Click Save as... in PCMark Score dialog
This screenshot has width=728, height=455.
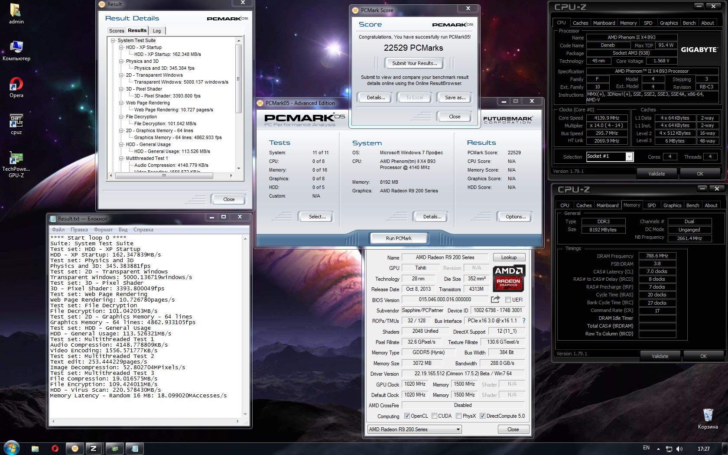pos(455,97)
